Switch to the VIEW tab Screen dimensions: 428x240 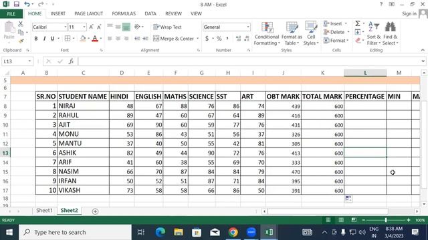(x=196, y=13)
